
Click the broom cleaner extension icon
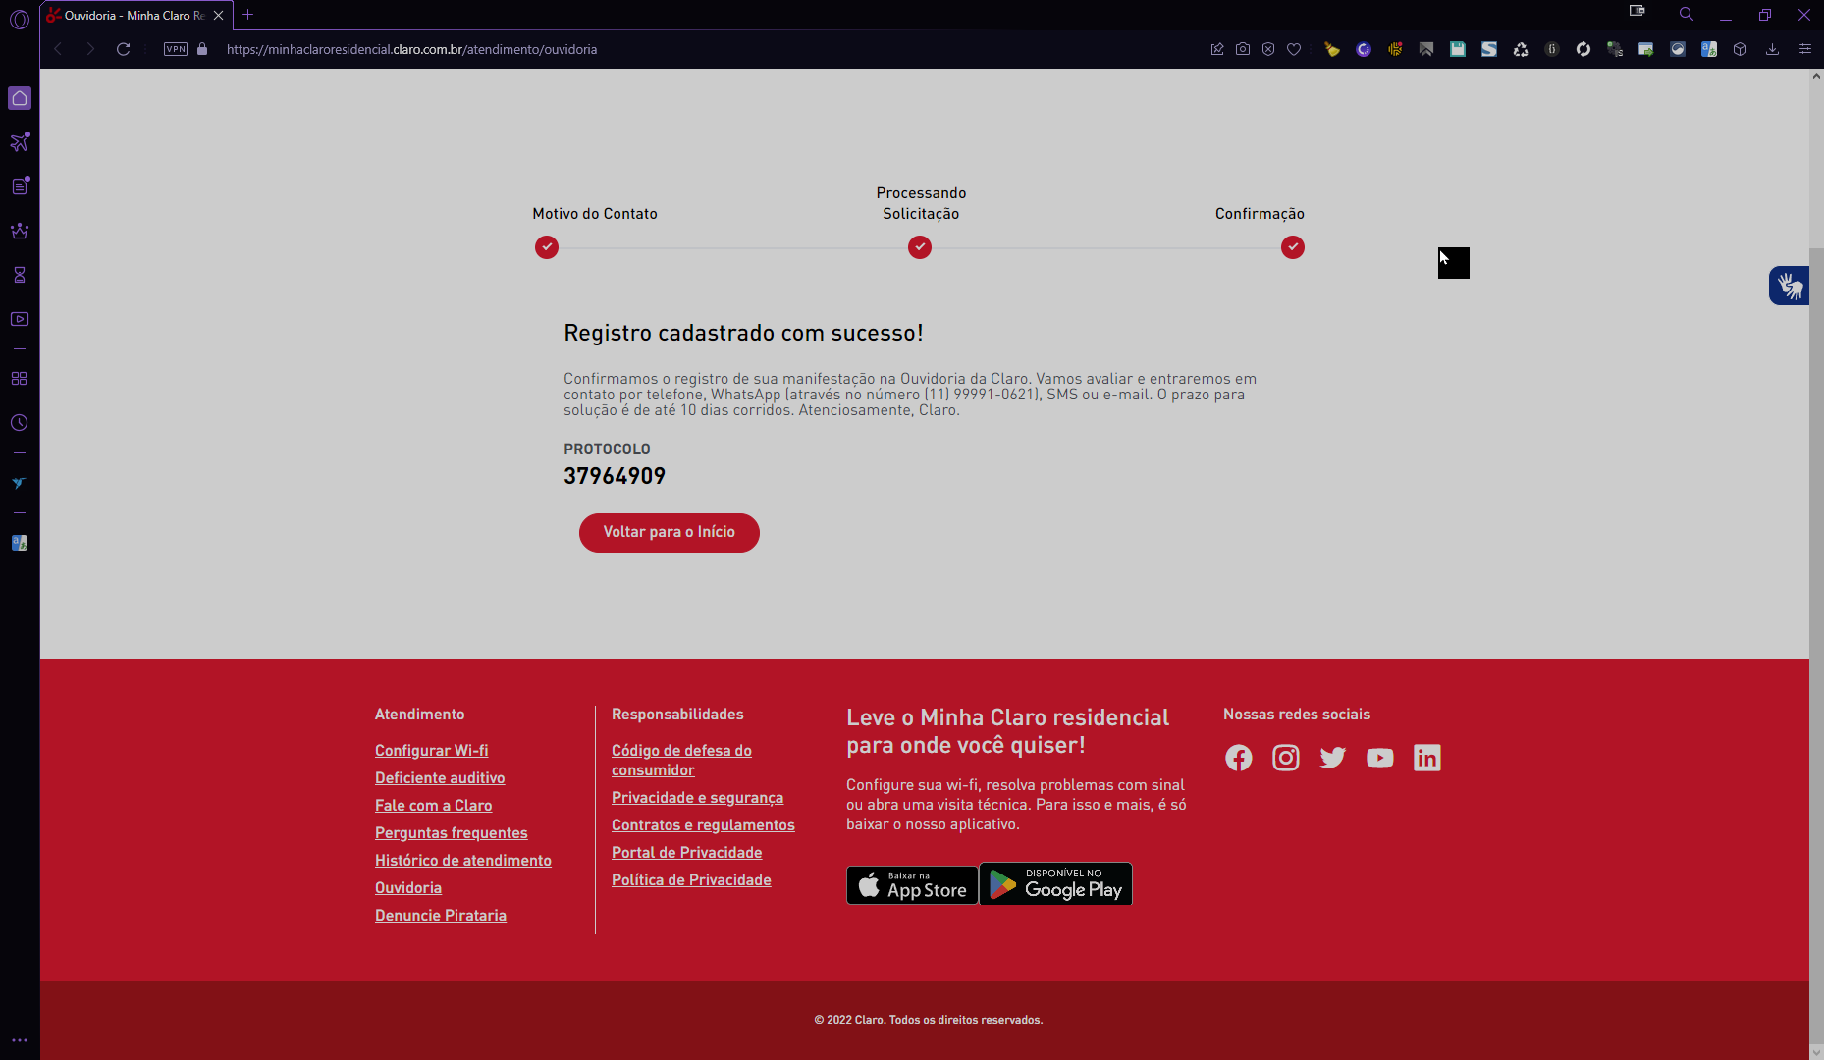pyautogui.click(x=1332, y=49)
